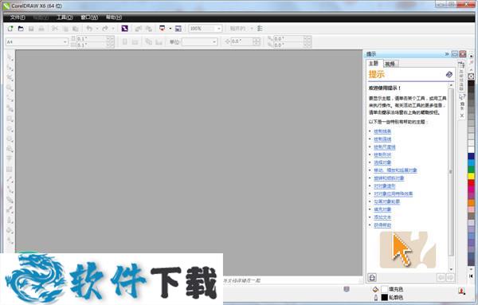Click the black 轮廓色 outline indicator swatch
The width and height of the screenshot is (478, 305).
[x=385, y=297]
